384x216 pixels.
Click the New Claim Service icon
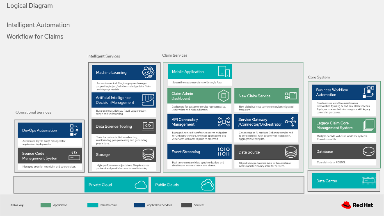291,96
